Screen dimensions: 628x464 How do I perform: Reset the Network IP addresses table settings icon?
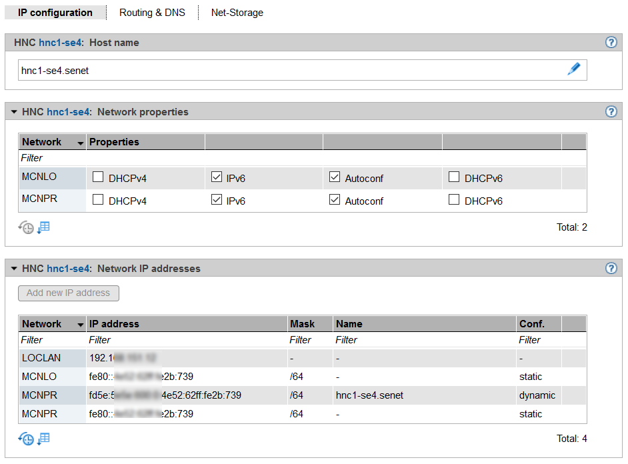coord(25,439)
